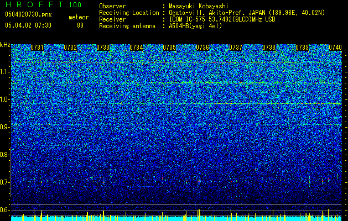Click the 0734 time marker

pos(136,48)
